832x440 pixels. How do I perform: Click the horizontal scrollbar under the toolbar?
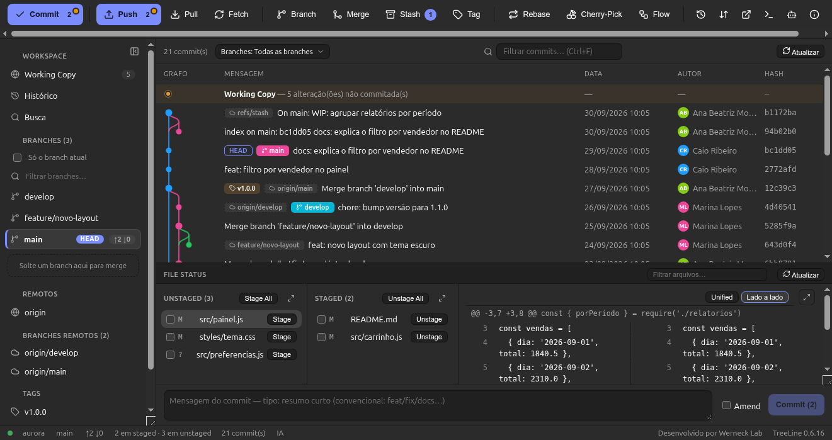(x=405, y=34)
